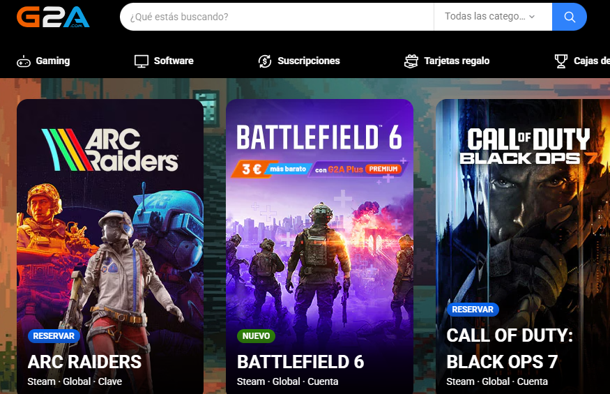Select the monitor icon beside Software
610x394 pixels.
tap(142, 61)
